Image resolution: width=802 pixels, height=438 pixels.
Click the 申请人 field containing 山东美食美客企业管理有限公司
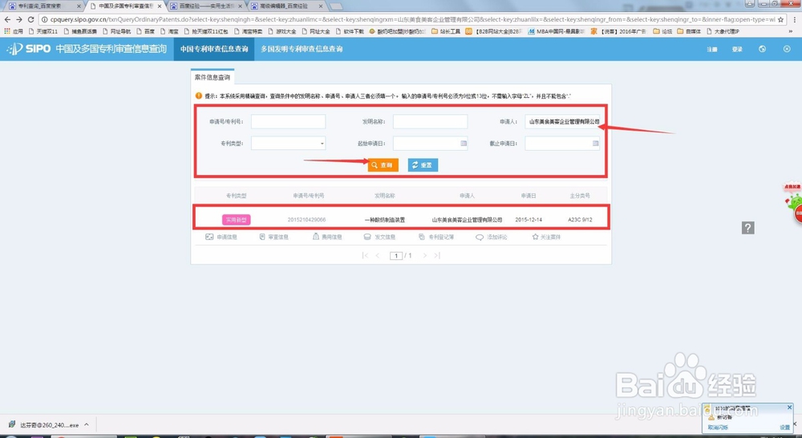562,121
